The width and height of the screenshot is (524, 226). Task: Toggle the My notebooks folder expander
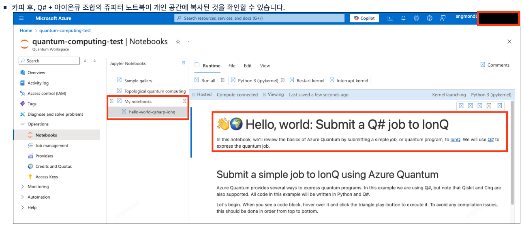111,101
